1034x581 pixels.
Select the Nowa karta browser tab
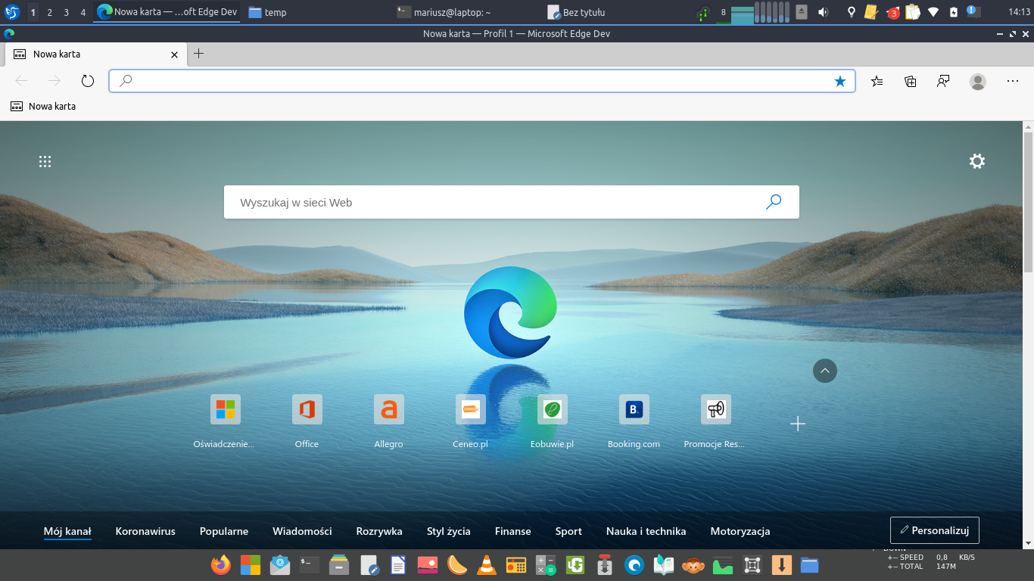pos(95,54)
